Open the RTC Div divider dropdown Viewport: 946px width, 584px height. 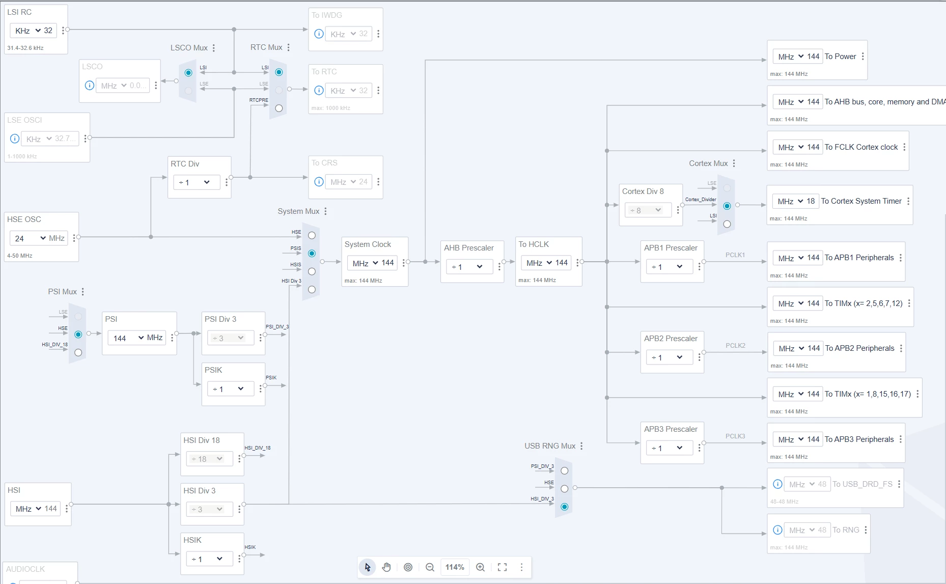click(197, 182)
